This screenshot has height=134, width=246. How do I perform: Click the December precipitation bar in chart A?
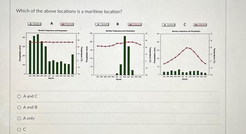(73, 64)
